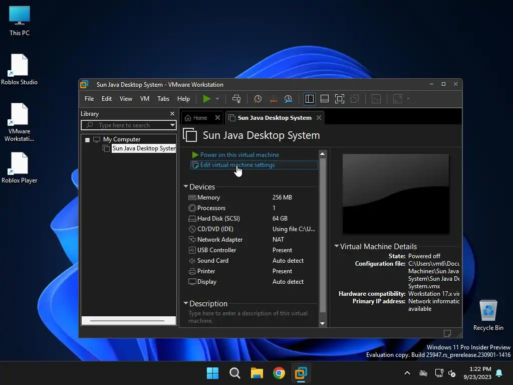Click the Unity mode toolbar icon
Screen dimensions: 513x385
(x=355, y=99)
